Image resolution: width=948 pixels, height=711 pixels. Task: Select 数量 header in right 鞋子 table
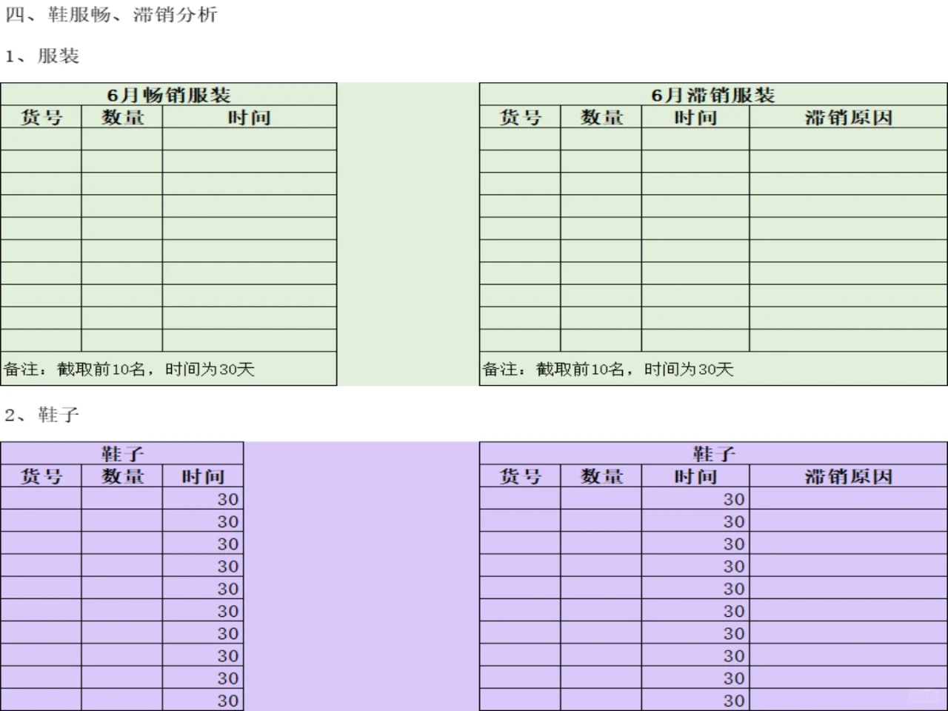(x=601, y=476)
